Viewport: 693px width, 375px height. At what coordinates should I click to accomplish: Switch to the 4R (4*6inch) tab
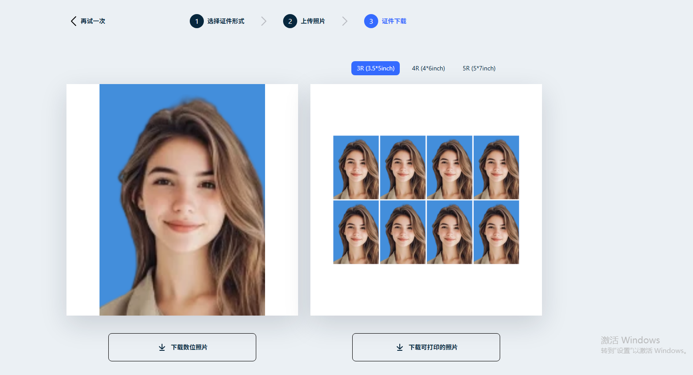(428, 68)
